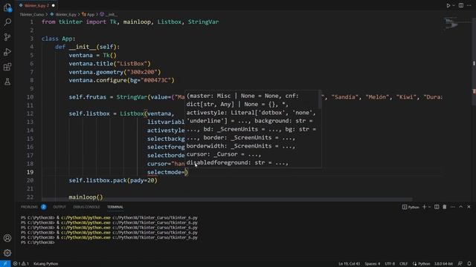Open new terminal launch profile dropdown
Viewport: 476px width, 267px height.
(x=429, y=207)
